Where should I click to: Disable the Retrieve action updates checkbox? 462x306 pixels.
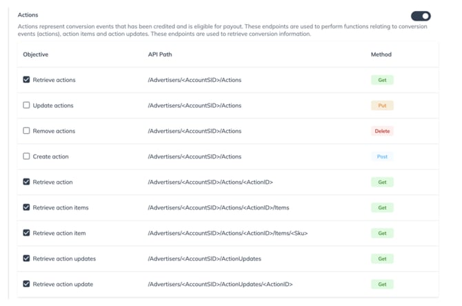pos(26,258)
